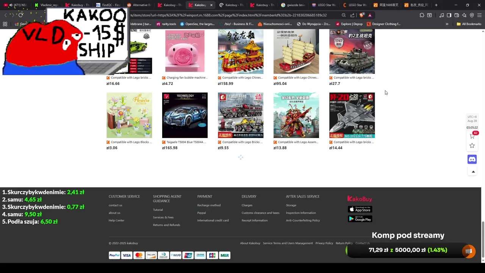Open the blue Taigaele T5004 car thumbnail
Image resolution: width=485 pixels, height=273 pixels.
point(185,115)
